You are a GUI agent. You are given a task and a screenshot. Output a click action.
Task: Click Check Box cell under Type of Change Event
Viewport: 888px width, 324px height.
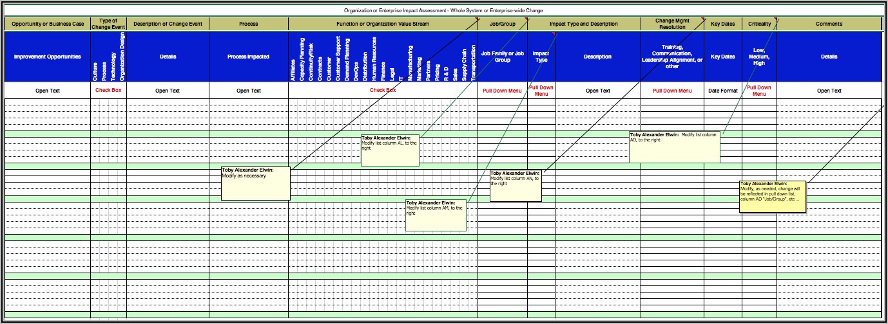108,90
